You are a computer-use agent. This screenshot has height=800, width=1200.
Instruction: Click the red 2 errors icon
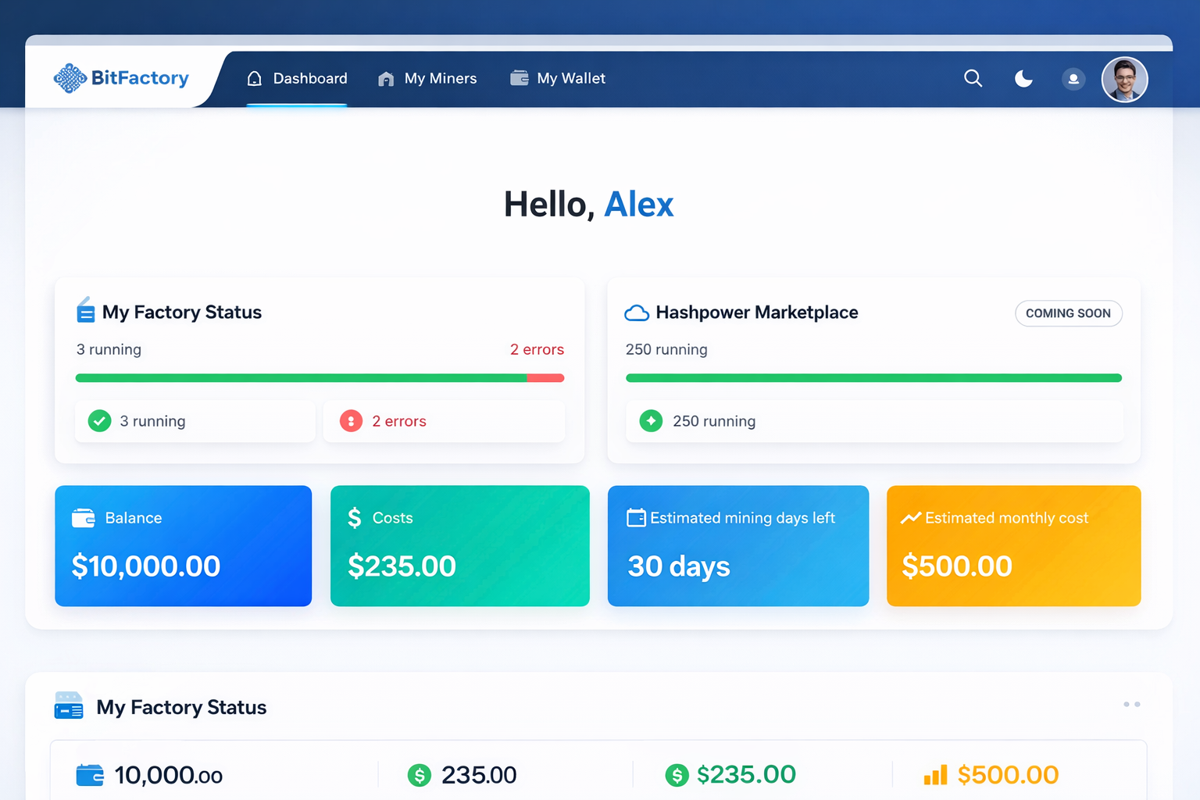[x=351, y=421]
